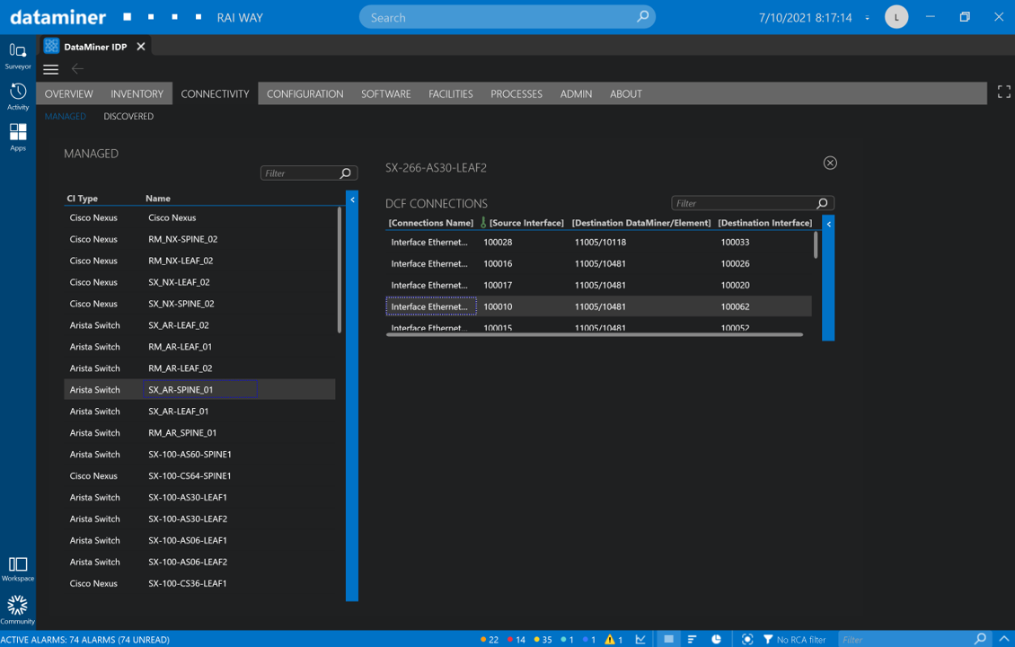Click the Managed list vertical scrollbar
This screenshot has width=1015, height=647.
coord(340,270)
